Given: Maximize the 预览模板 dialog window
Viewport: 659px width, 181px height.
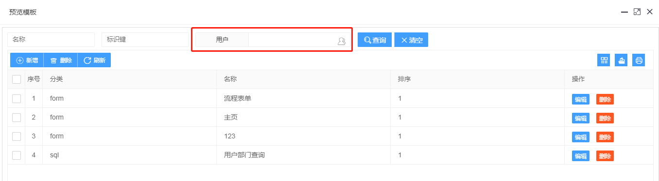Looking at the screenshot, I should (637, 12).
